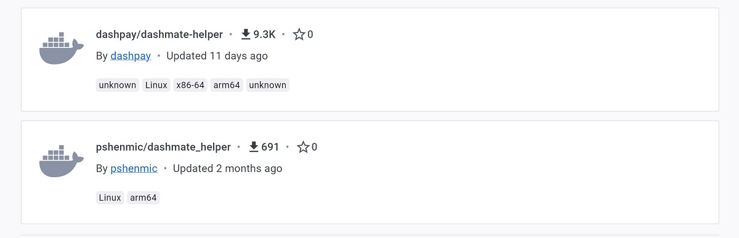Screen dimensions: 739x238
Task: Open the pshenmic/dashmate_helper repository title
Action: click(x=163, y=147)
